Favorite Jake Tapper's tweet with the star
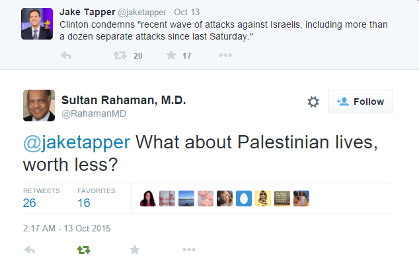The width and height of the screenshot is (419, 273). point(171,56)
